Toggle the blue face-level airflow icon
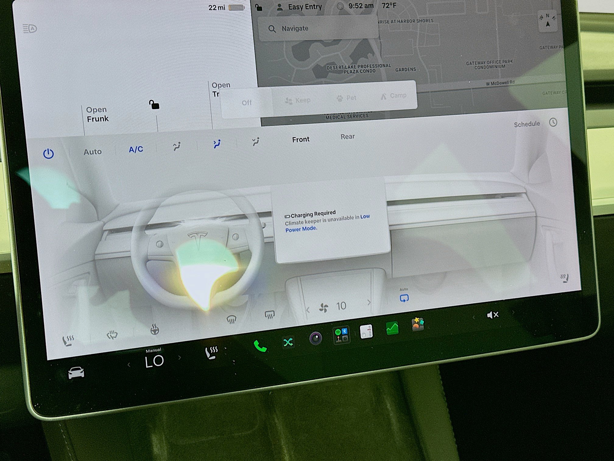The height and width of the screenshot is (461, 614). (x=217, y=144)
